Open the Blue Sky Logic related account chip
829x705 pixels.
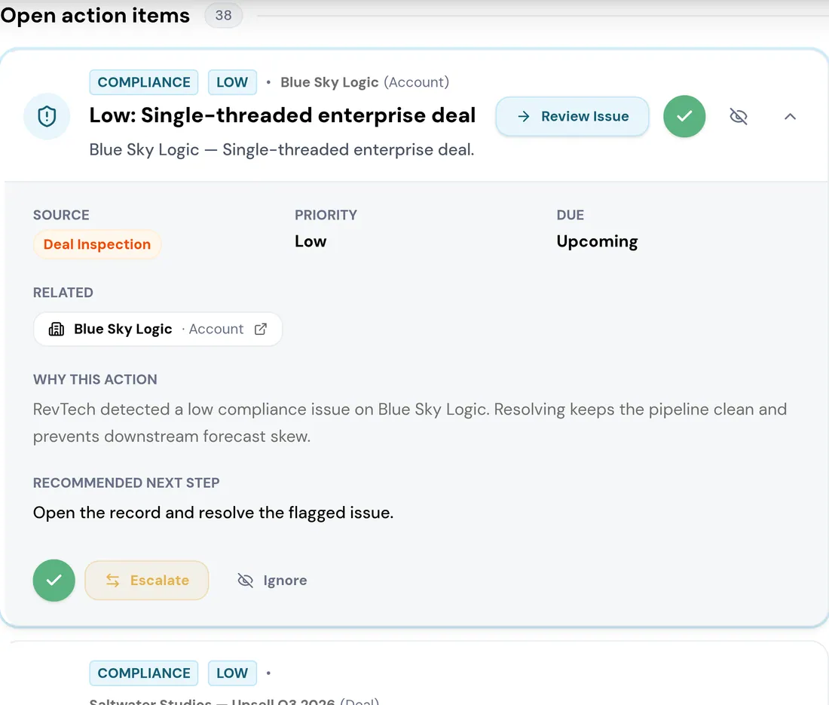click(x=158, y=329)
